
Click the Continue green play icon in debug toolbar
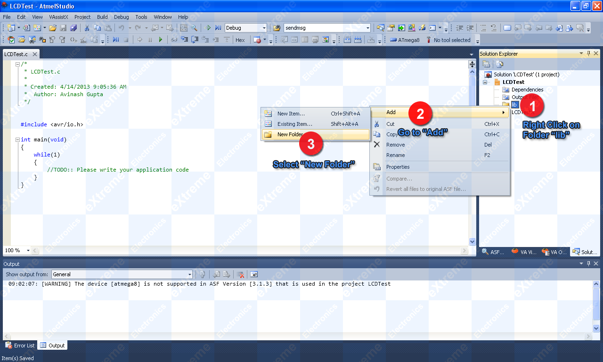coord(161,40)
